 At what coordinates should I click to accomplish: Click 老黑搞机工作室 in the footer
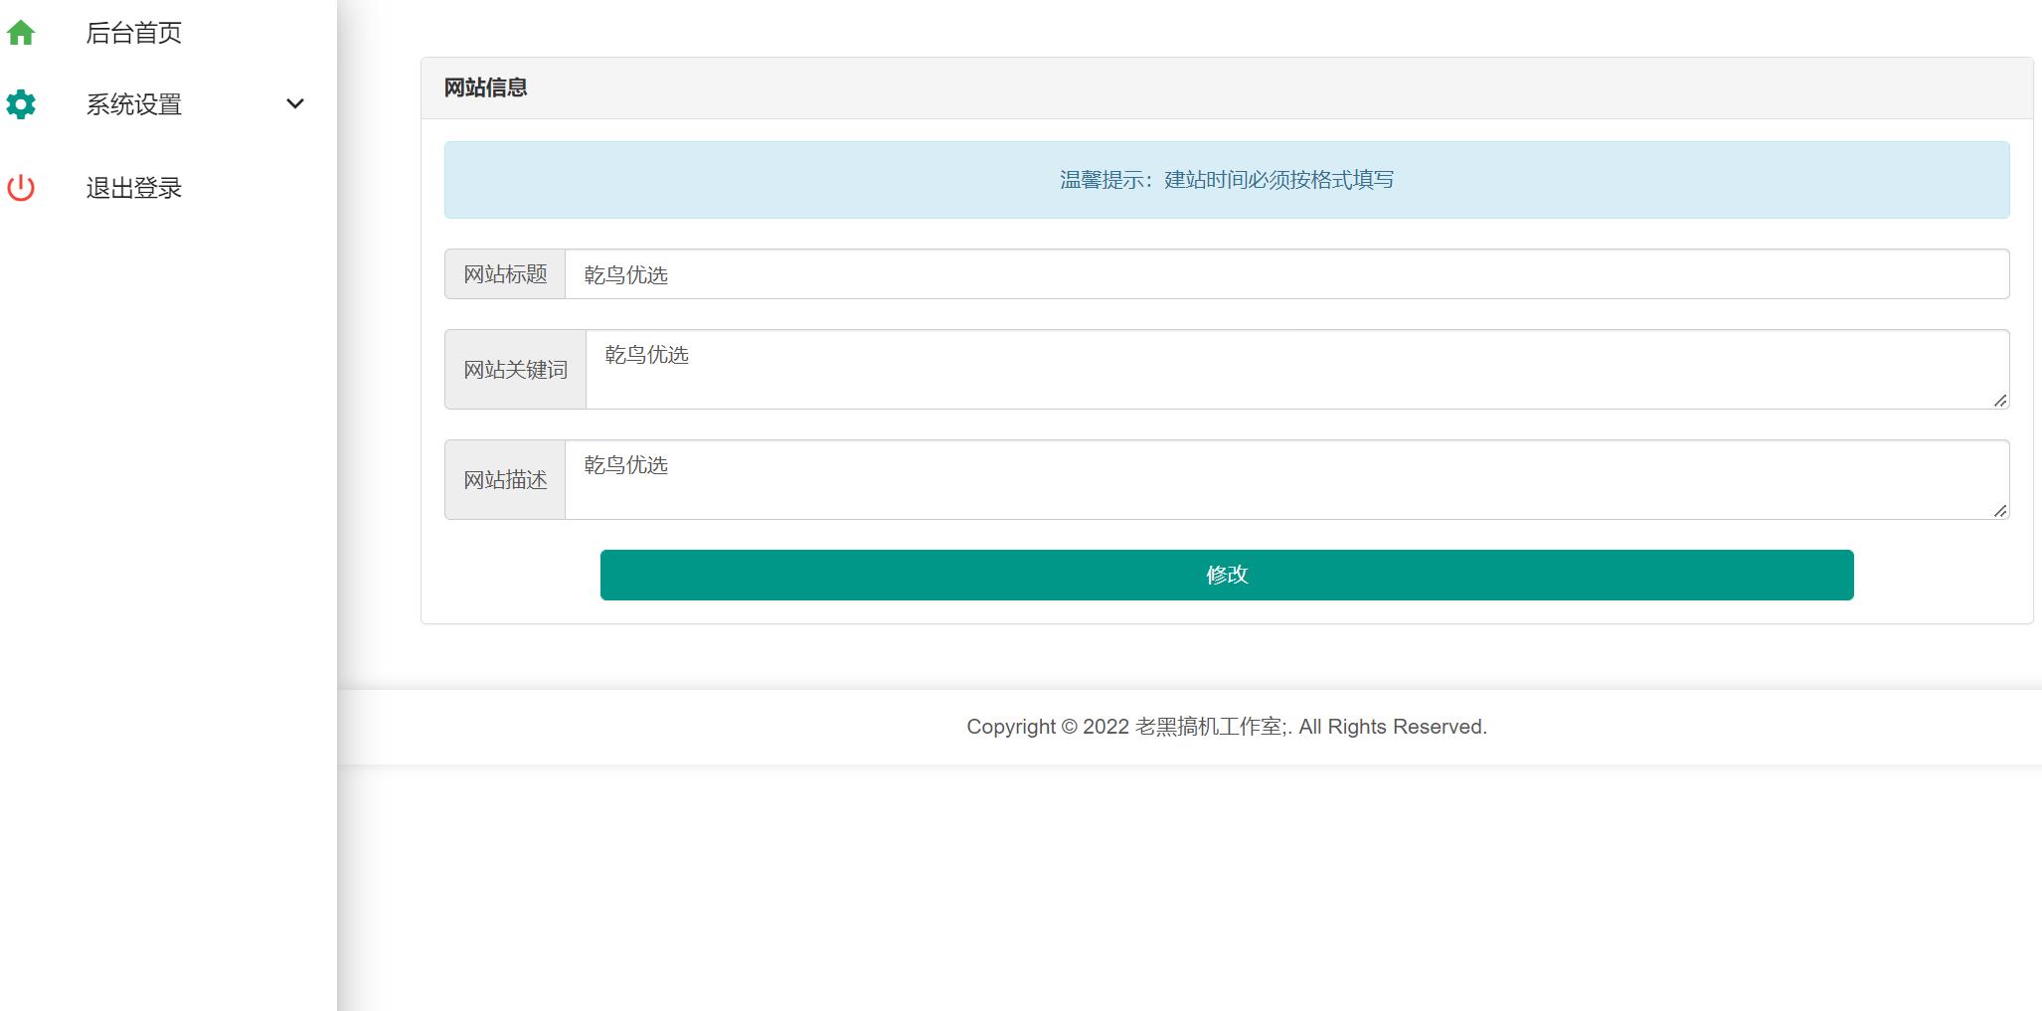[1209, 727]
